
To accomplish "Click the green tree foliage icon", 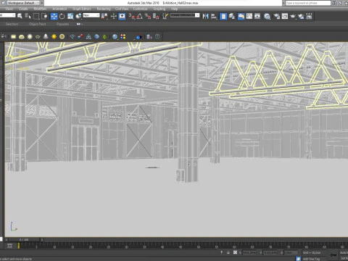I will [x=104, y=37].
